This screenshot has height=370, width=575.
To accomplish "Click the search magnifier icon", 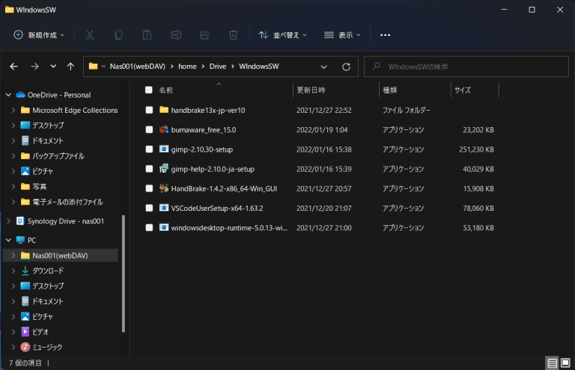I will coord(377,67).
